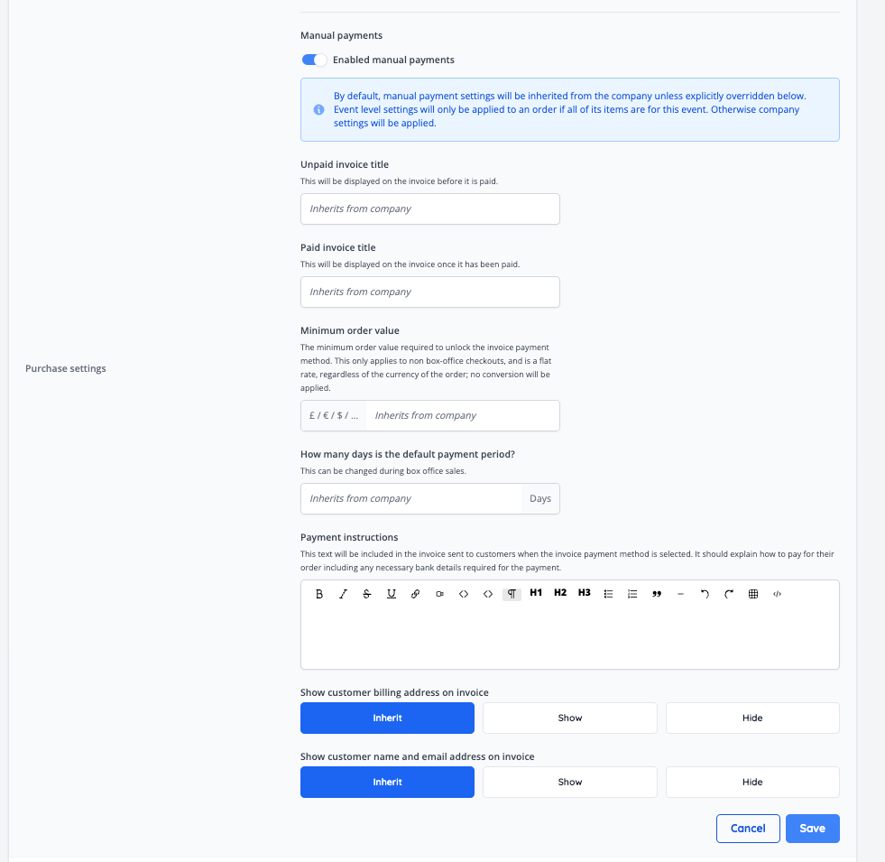Apply underline formatting in the editor toolbar
Viewport: 885px width, 862px height.
click(x=392, y=594)
